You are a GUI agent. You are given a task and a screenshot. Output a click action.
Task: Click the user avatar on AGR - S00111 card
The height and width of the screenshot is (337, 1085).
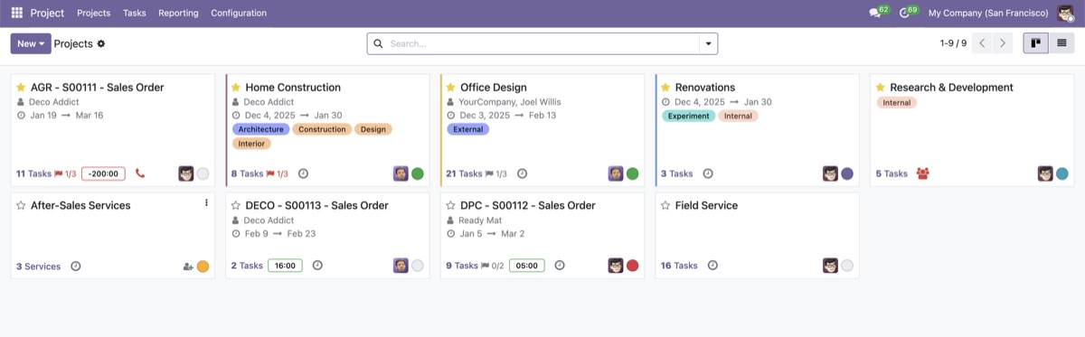point(186,173)
